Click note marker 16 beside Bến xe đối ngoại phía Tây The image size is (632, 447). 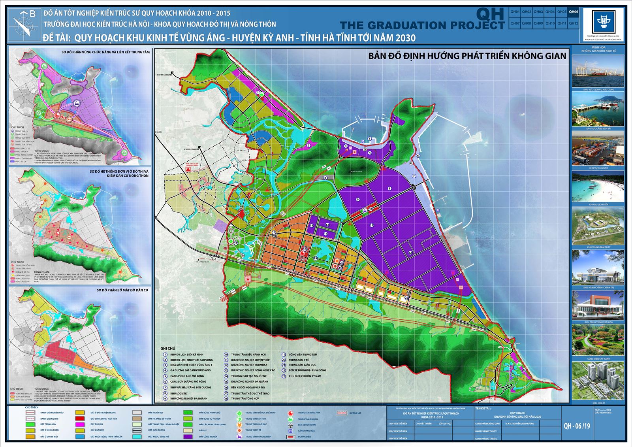tap(226, 387)
